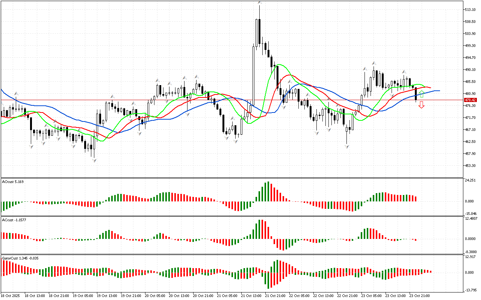Click the ACcust -1.1577 indicator label

coord(14,220)
